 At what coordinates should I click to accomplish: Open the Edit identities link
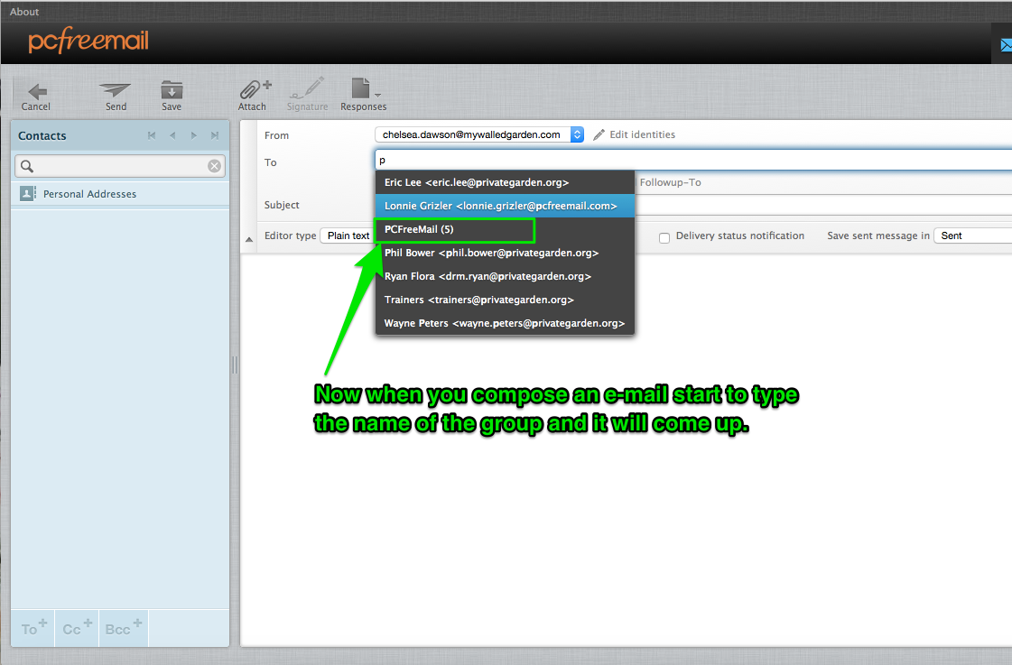point(642,134)
